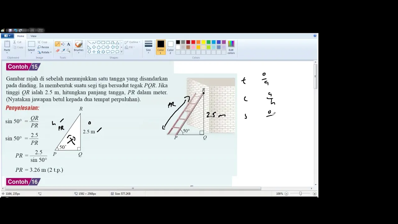Viewport: 398px width, 224px height.
Task: Click Save in the quick access toolbar
Action: (x=10, y=30)
